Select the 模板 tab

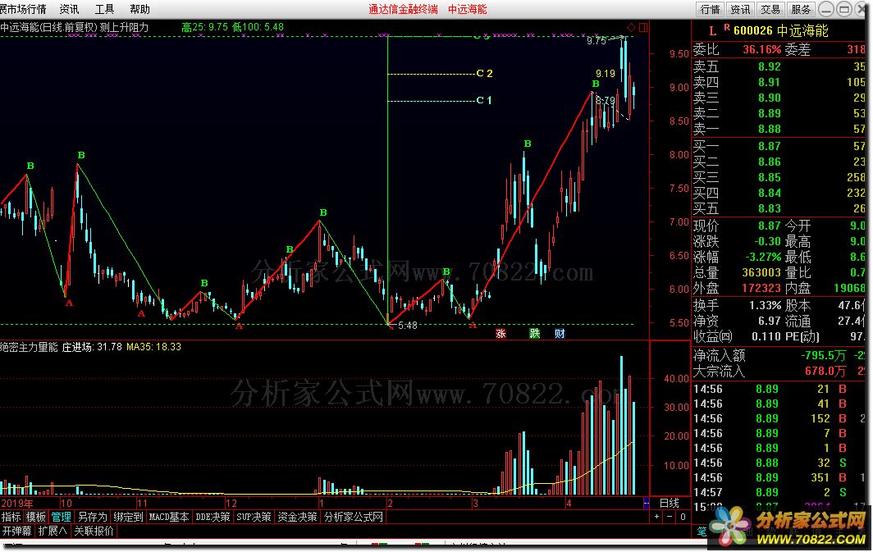point(35,517)
